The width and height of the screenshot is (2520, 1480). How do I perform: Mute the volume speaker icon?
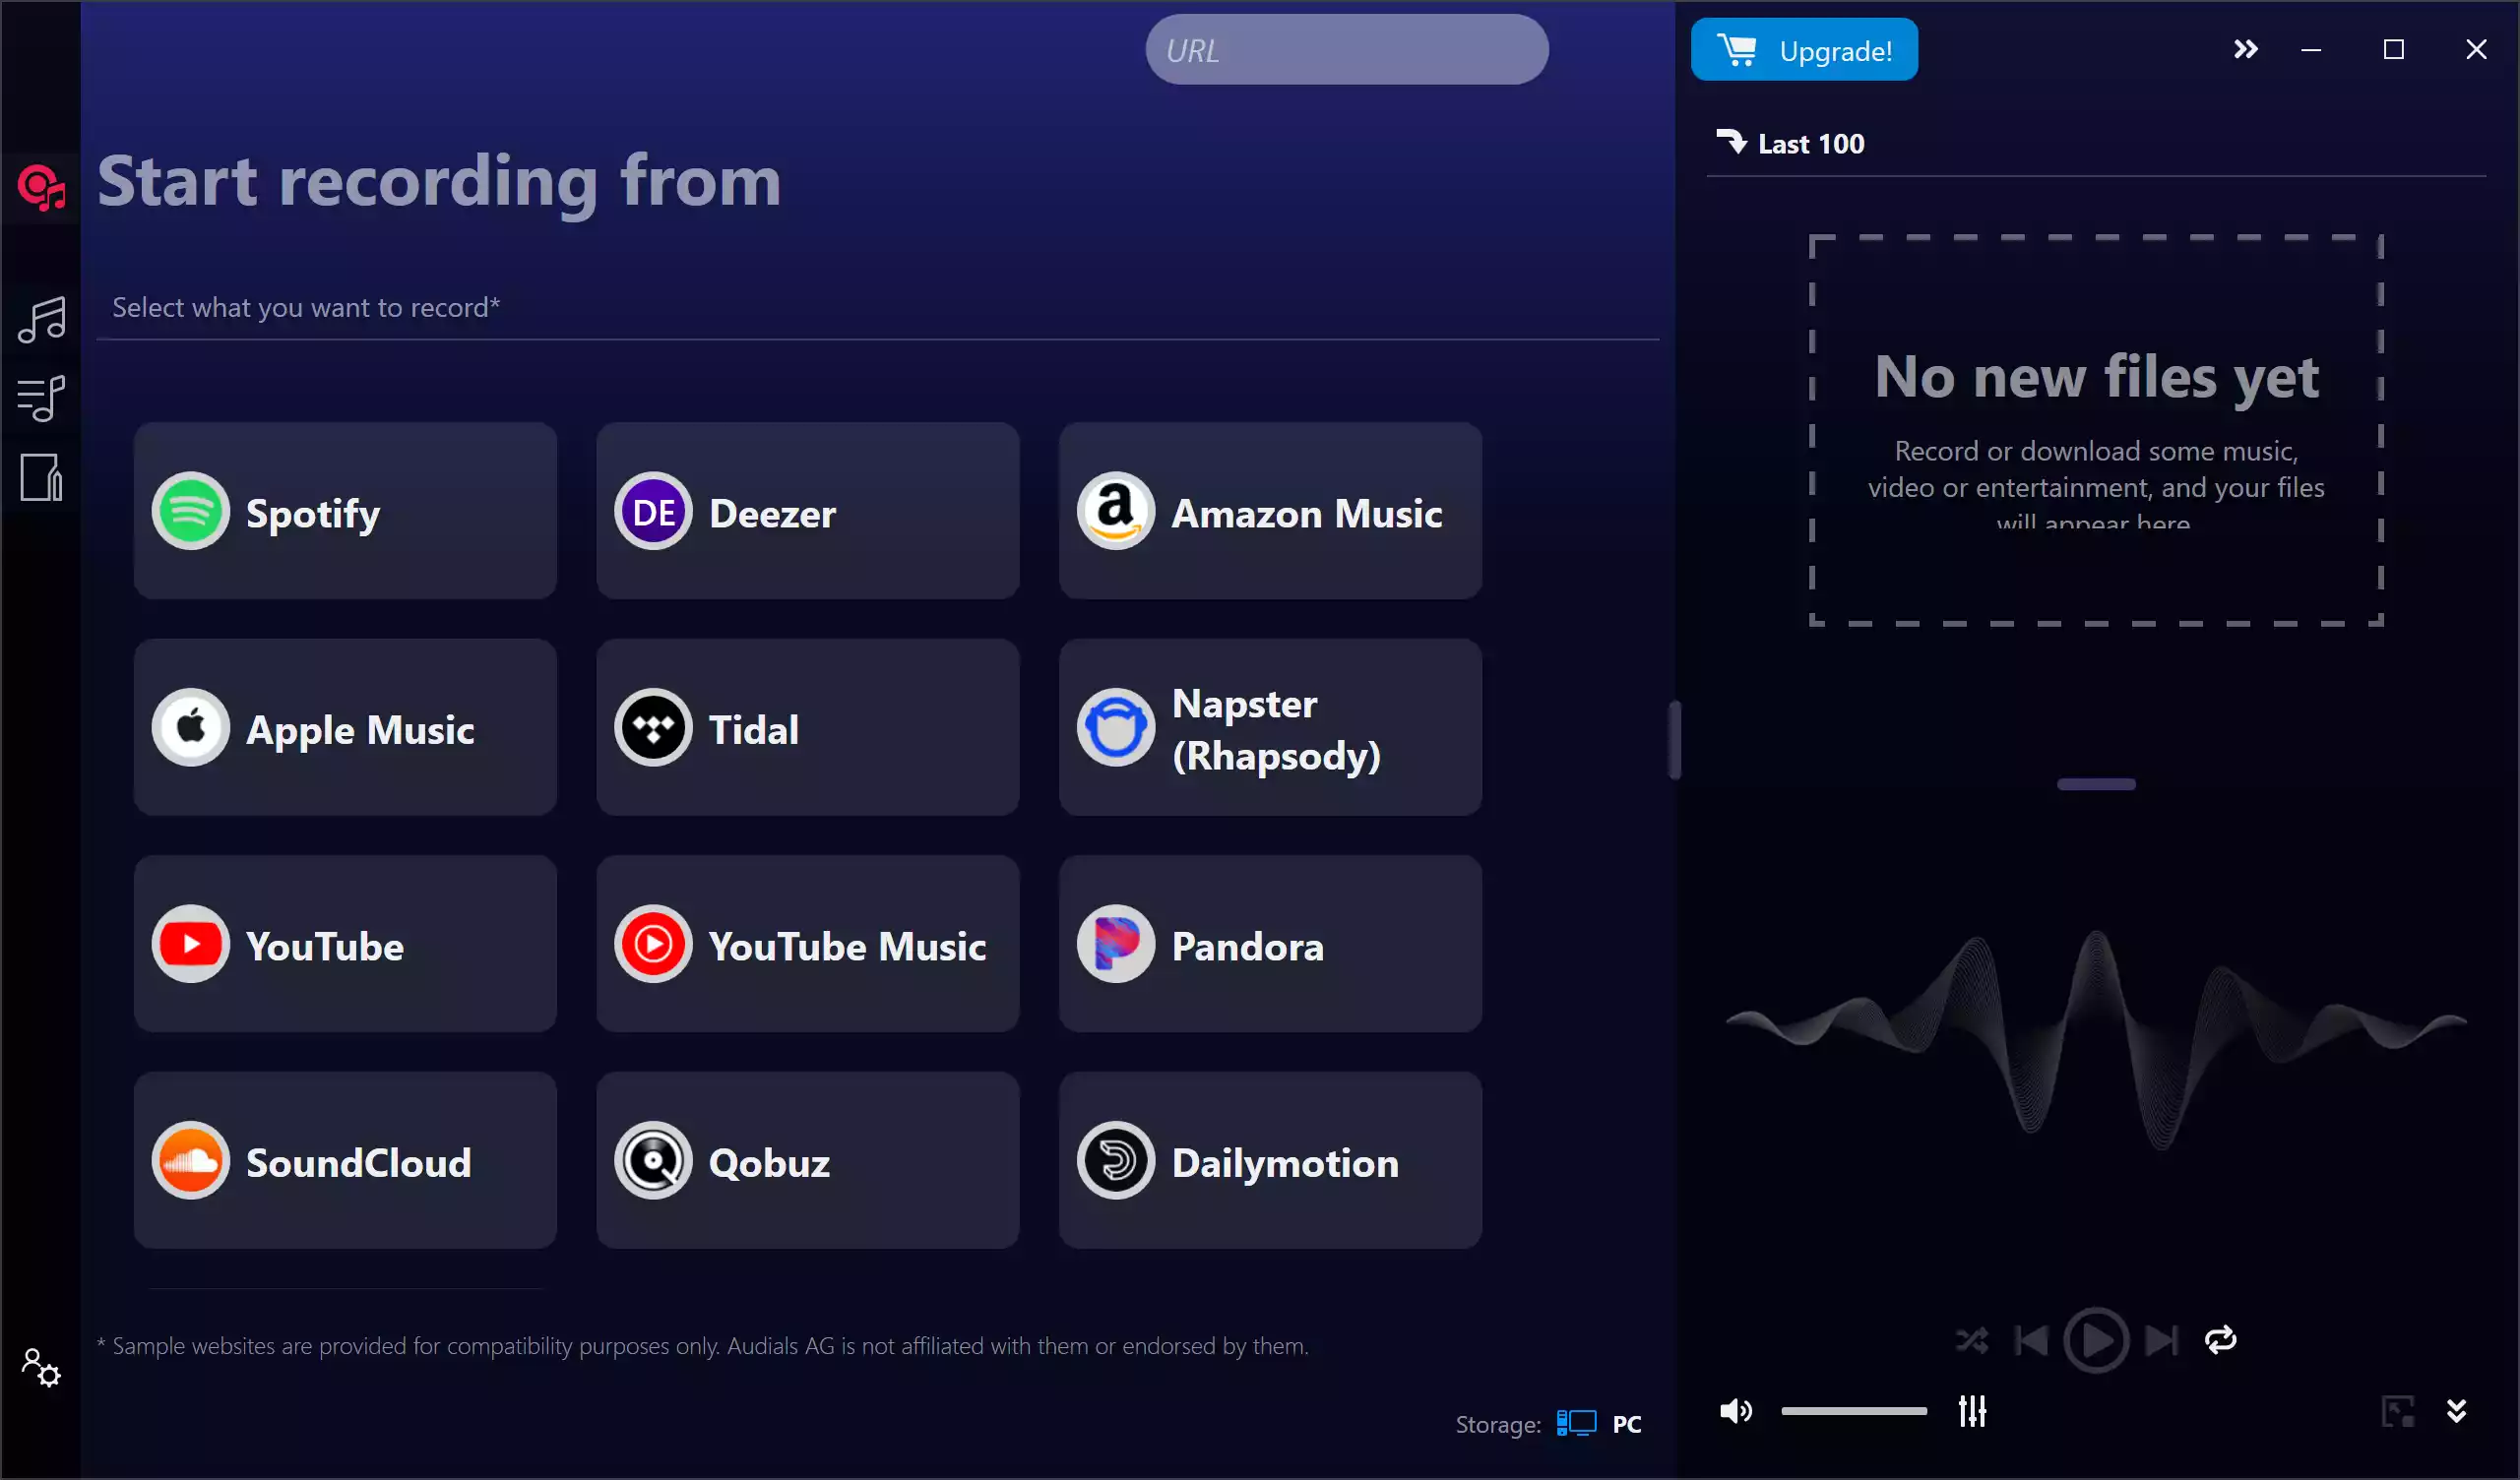(1736, 1411)
